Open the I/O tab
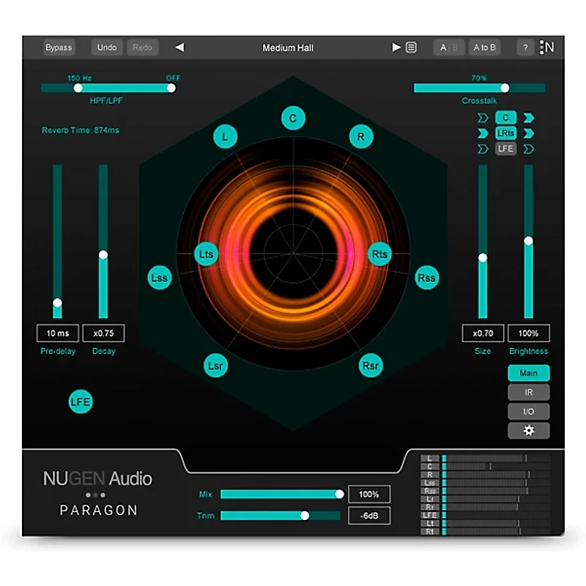This screenshot has width=586, height=586. tap(528, 411)
